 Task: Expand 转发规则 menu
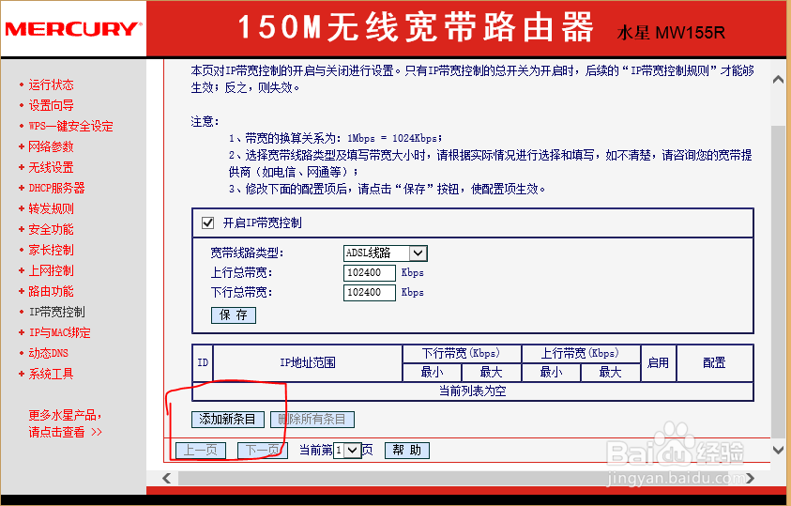[x=51, y=208]
